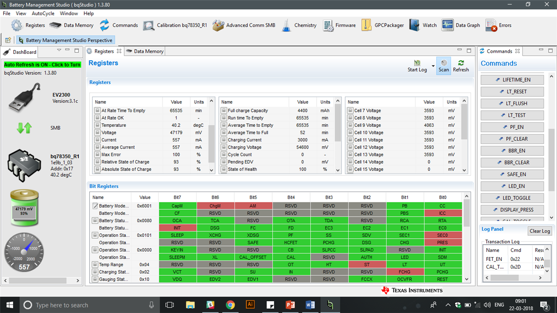Image resolution: width=557 pixels, height=313 pixels.
Task: Toggle the Scan button
Action: (444, 66)
